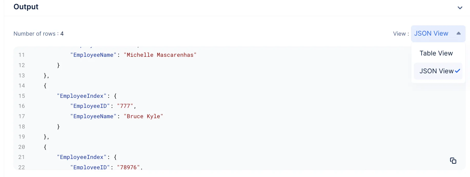Collapse the Output section chevron

[460, 8]
